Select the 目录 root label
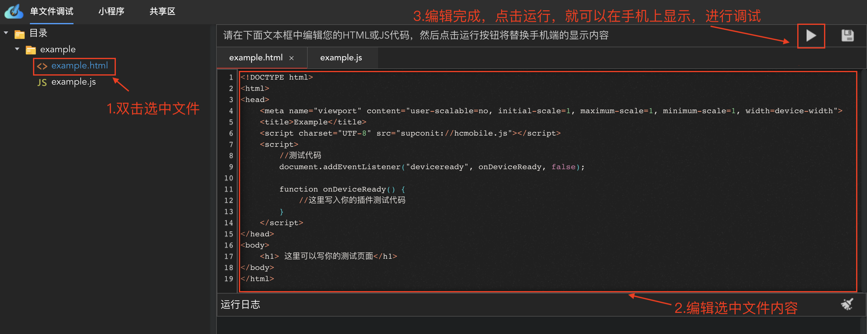 tap(38, 33)
